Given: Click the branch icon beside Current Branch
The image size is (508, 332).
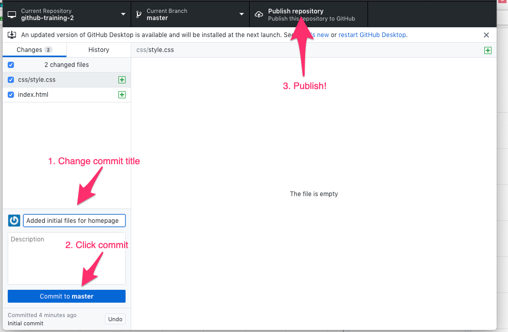Looking at the screenshot, I should [x=138, y=14].
